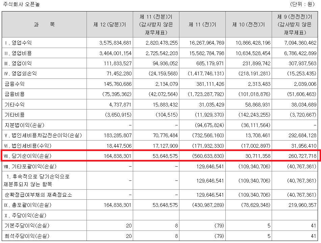
Task: Click the value (732,566,160)
Action: click(208, 135)
